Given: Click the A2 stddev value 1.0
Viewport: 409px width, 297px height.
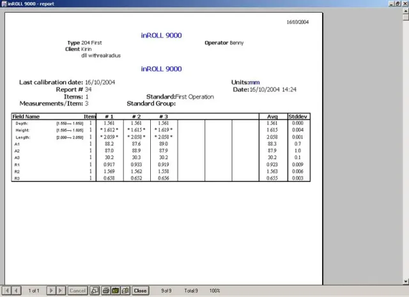Looking at the screenshot, I should 298,151.
